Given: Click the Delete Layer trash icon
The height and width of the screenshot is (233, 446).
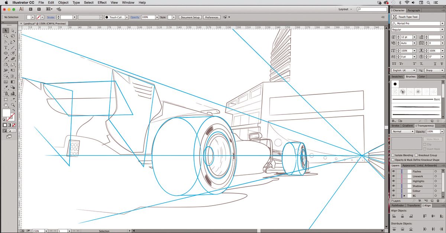Looking at the screenshot, I should coord(438,200).
